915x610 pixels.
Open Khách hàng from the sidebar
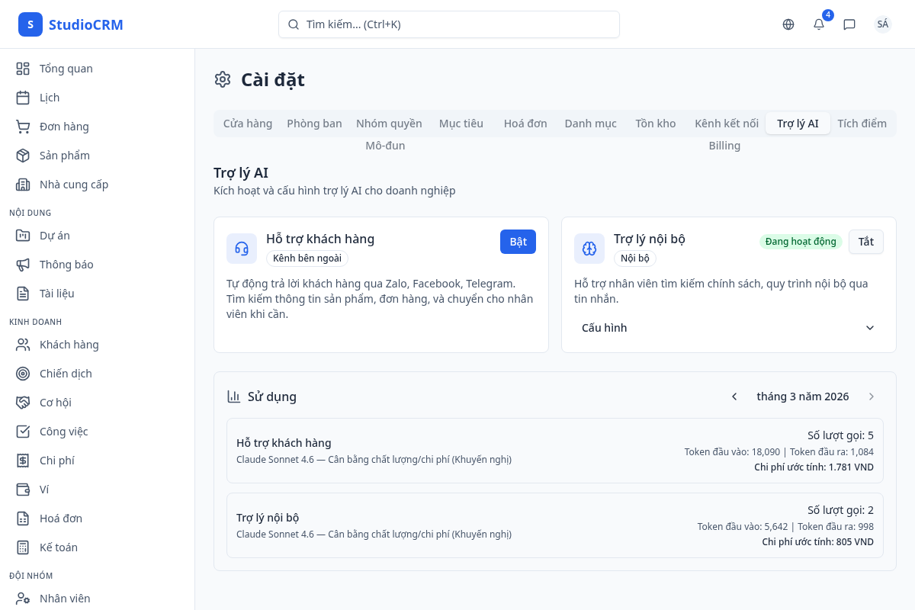[69, 345]
